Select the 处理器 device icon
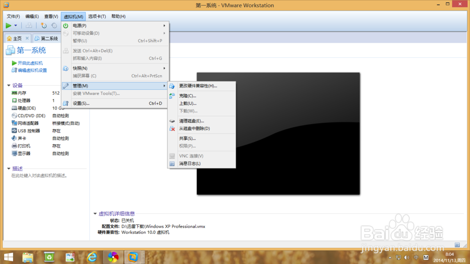This screenshot has height=264, width=470. pos(14,101)
